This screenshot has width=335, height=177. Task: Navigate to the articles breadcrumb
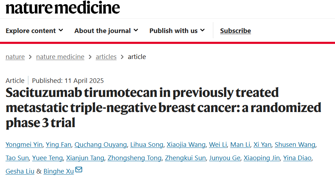106,57
